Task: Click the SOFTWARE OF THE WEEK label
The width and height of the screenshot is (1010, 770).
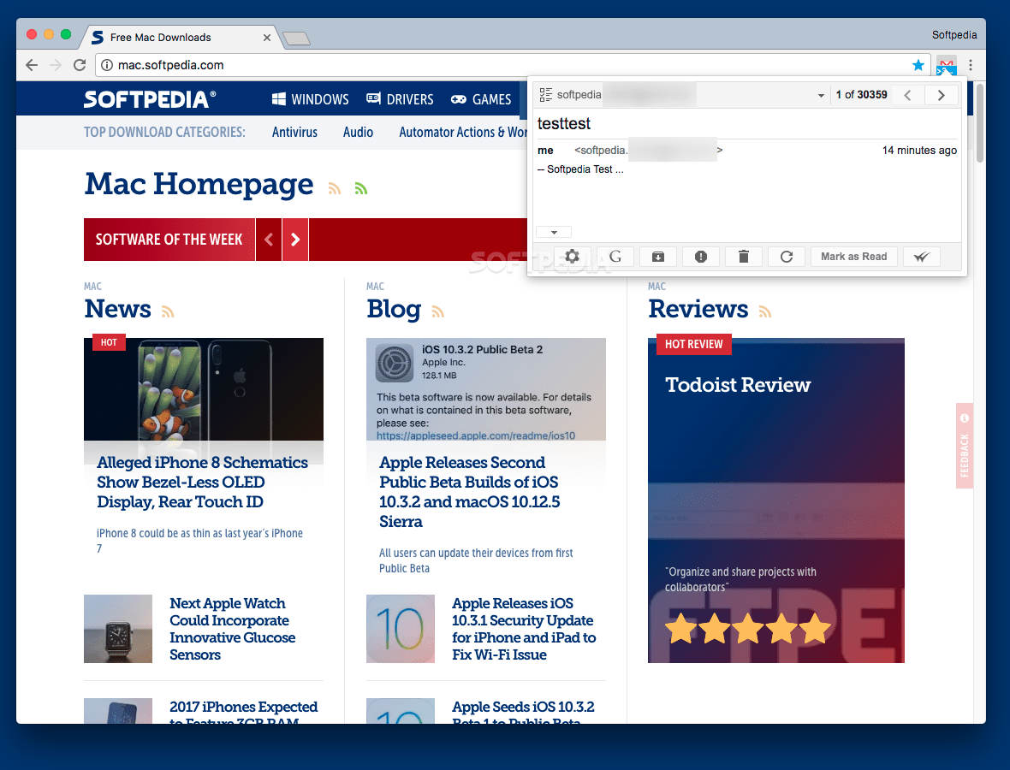Action: click(x=169, y=240)
